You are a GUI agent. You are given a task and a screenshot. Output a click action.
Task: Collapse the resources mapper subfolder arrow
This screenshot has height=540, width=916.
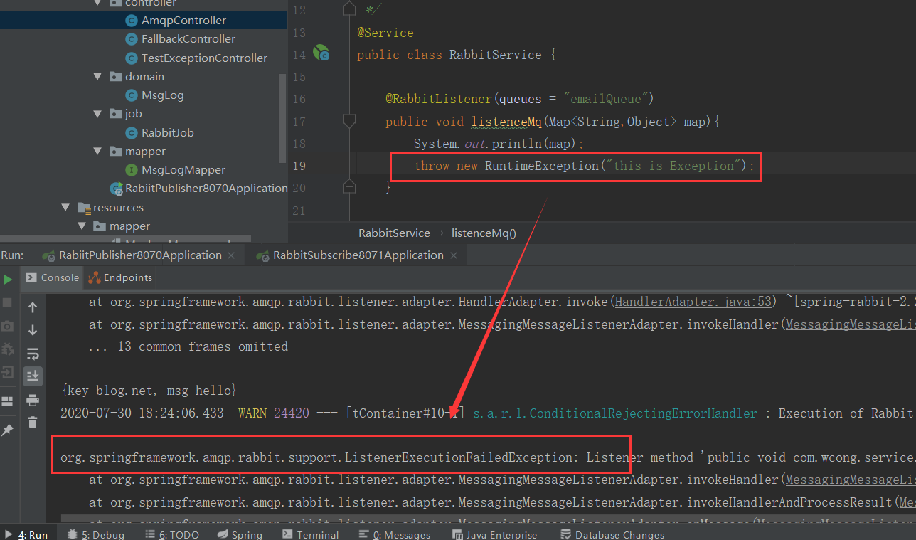click(x=82, y=226)
